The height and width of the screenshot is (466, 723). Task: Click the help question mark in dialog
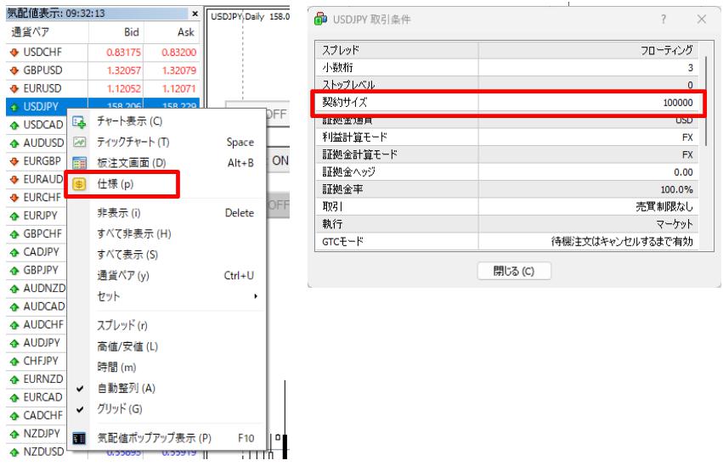[x=663, y=20]
